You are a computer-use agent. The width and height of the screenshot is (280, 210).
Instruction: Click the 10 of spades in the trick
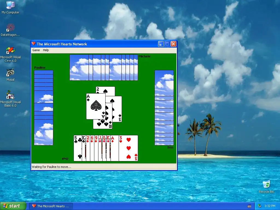(x=103, y=124)
